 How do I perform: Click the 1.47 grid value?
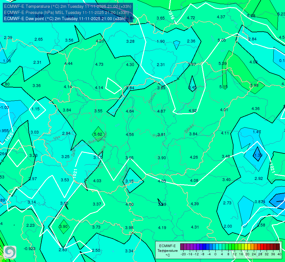point(257,132)
